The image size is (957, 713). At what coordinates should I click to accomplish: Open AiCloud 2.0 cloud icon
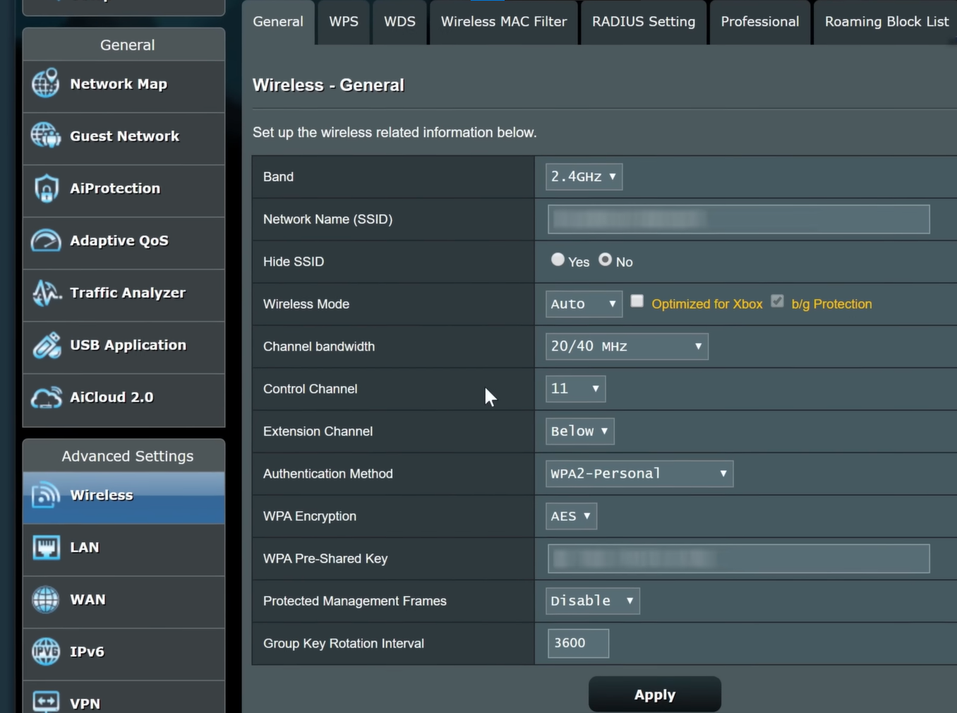tap(46, 397)
